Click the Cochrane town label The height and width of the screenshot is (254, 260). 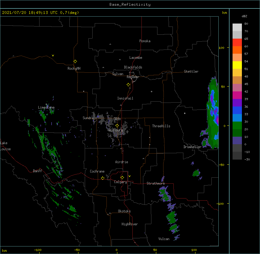pos(97,171)
